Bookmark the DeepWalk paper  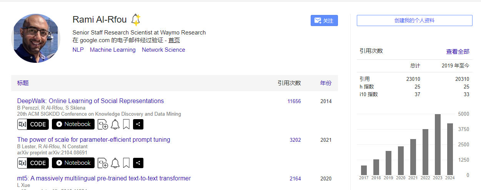[x=126, y=124]
